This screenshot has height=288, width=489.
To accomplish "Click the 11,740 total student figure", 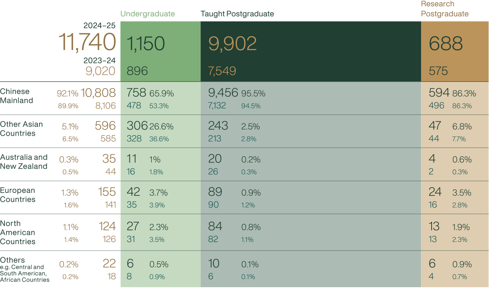I will click(x=87, y=42).
